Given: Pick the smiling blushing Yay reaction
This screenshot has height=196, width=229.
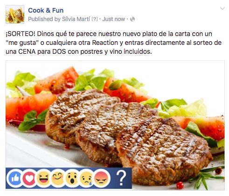Looking at the screenshot, I should 58,178.
